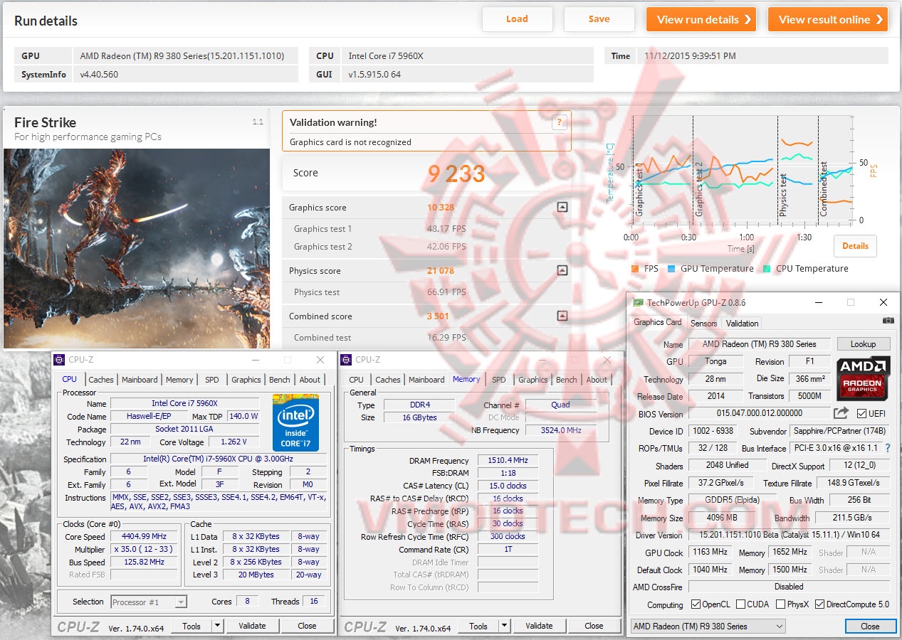Click the Fire Strike scene thumbnail
Viewport: 902px width, 640px height.
tap(137, 248)
